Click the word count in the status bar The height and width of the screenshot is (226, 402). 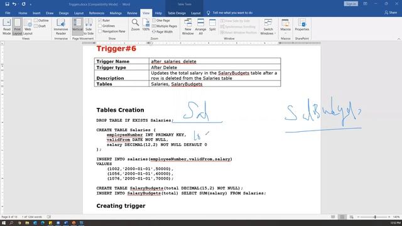[x=32, y=217]
